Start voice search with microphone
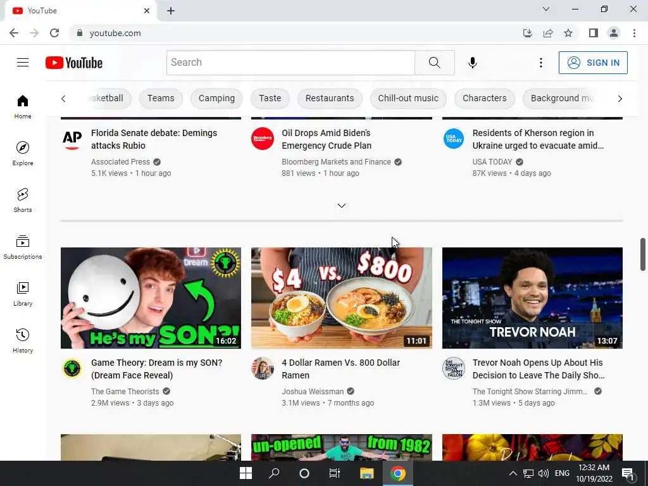This screenshot has width=648, height=486. (472, 63)
